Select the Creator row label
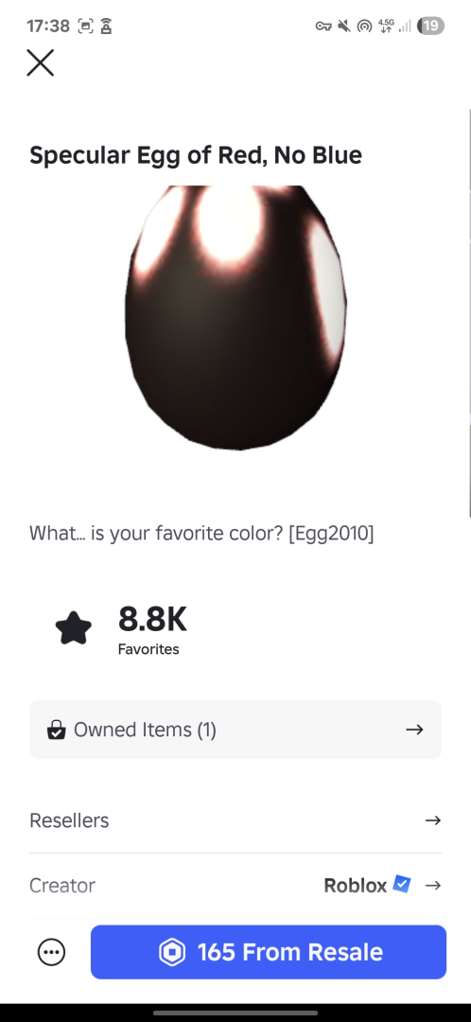The height and width of the screenshot is (1022, 471). [x=62, y=885]
